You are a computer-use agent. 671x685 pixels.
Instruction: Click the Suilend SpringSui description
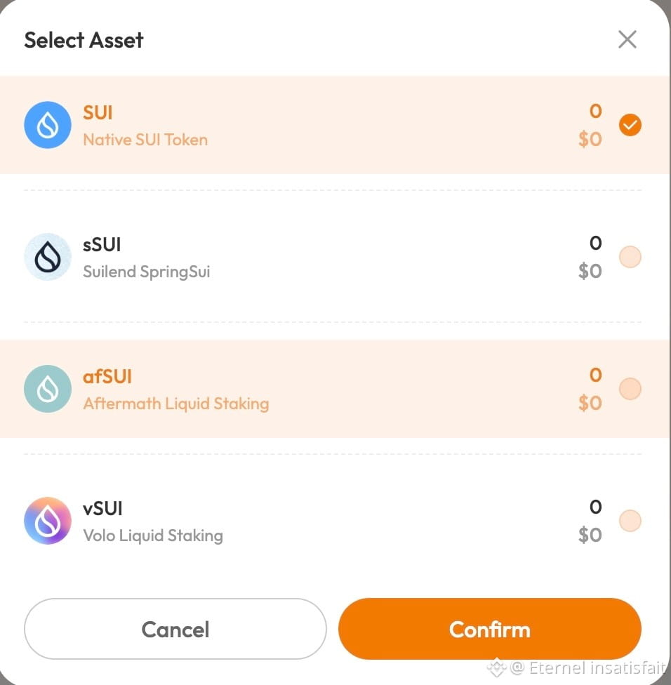[x=147, y=272]
